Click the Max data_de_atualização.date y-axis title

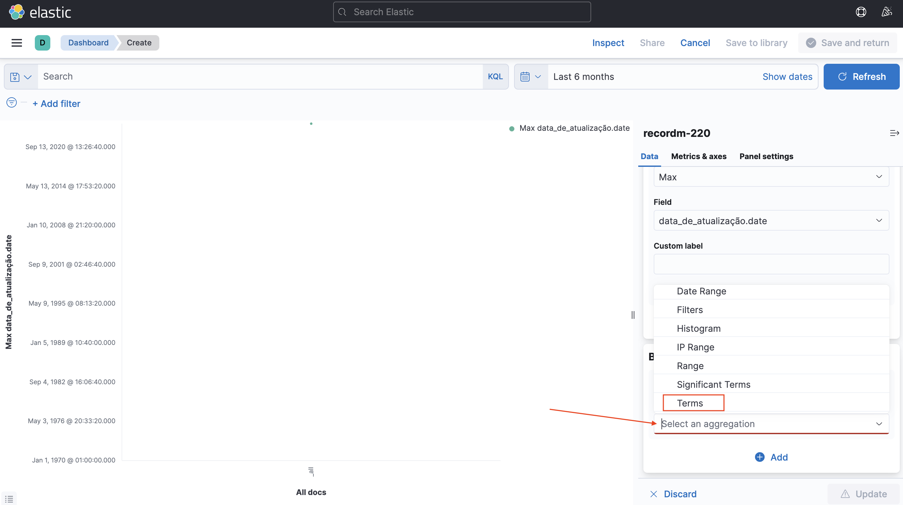[x=9, y=292]
